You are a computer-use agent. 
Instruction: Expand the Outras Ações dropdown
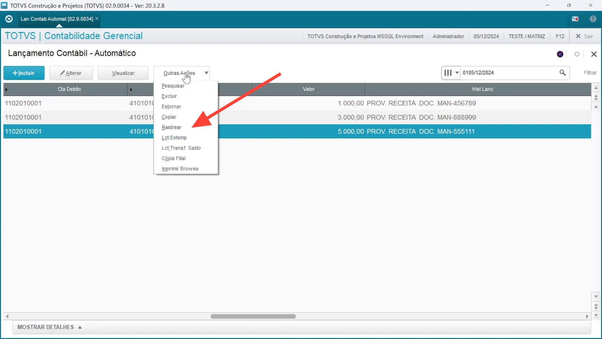pos(206,73)
